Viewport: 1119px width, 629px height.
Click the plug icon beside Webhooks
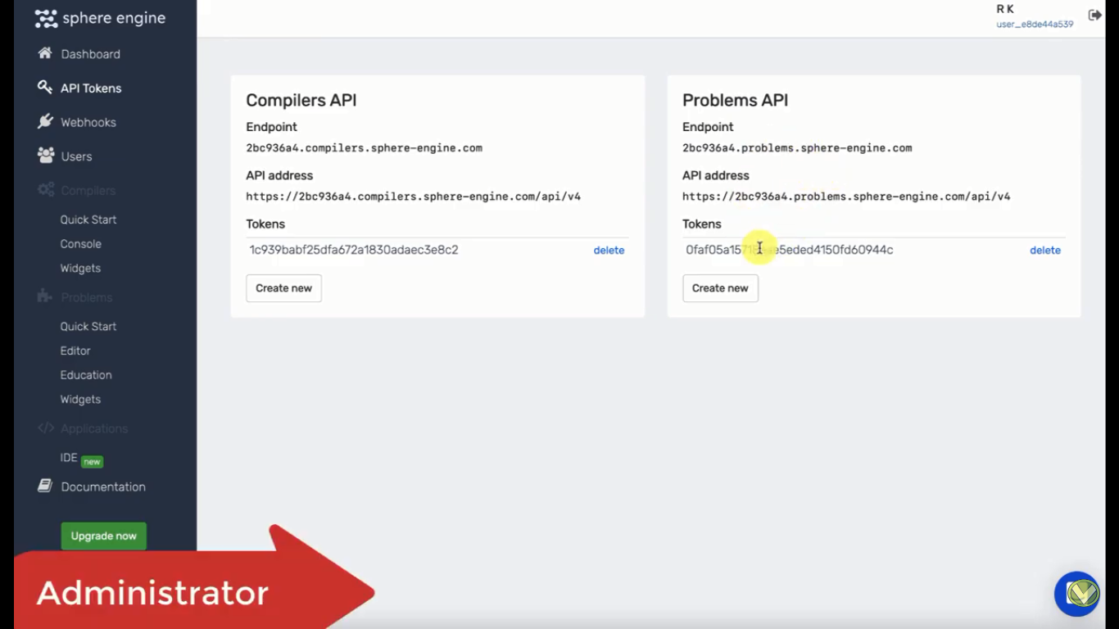coord(45,121)
